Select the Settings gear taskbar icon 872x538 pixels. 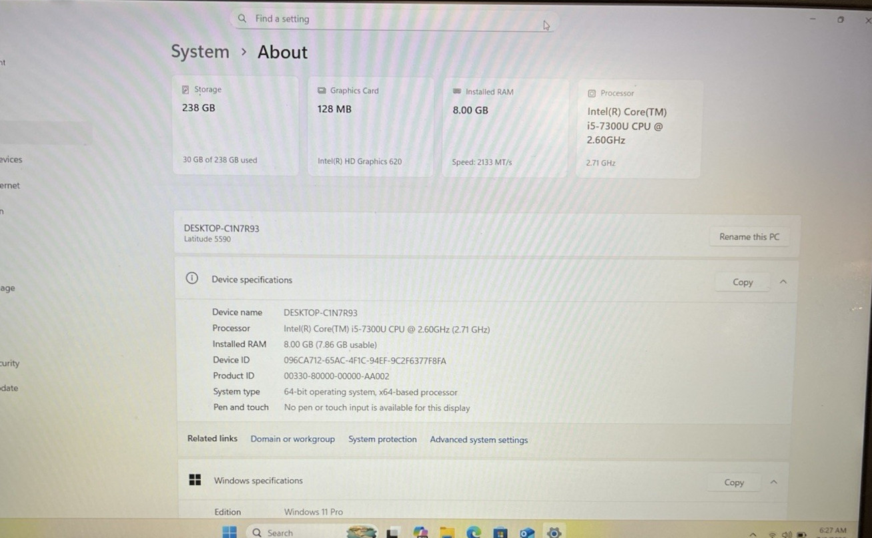point(554,532)
